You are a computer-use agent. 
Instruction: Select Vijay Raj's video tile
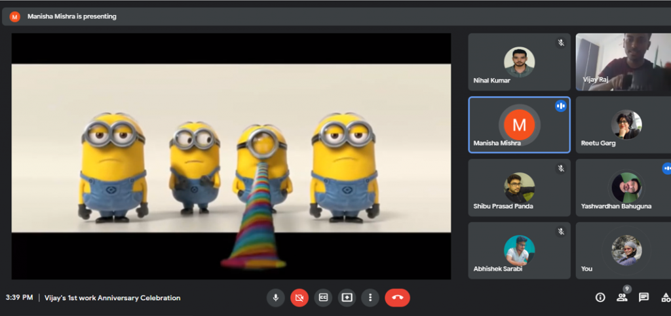click(x=623, y=62)
